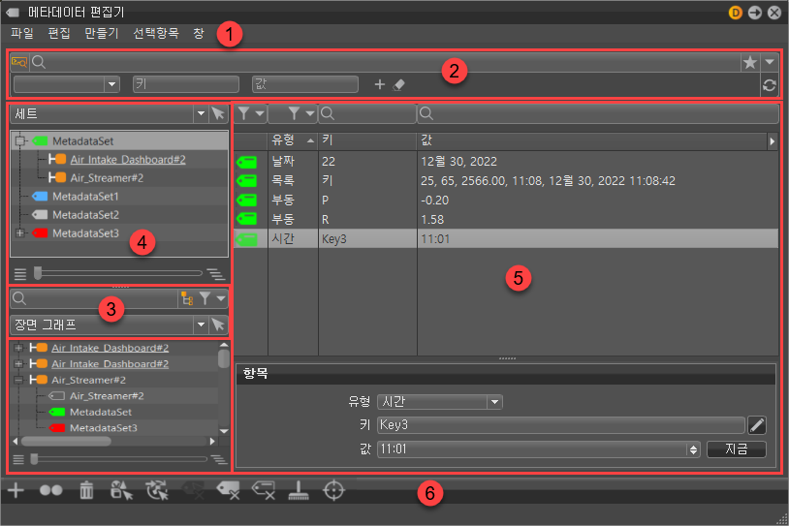Expand the first Air_Intake_Dashboard#2 scene node
Screen dimensions: 789x526
point(18,348)
